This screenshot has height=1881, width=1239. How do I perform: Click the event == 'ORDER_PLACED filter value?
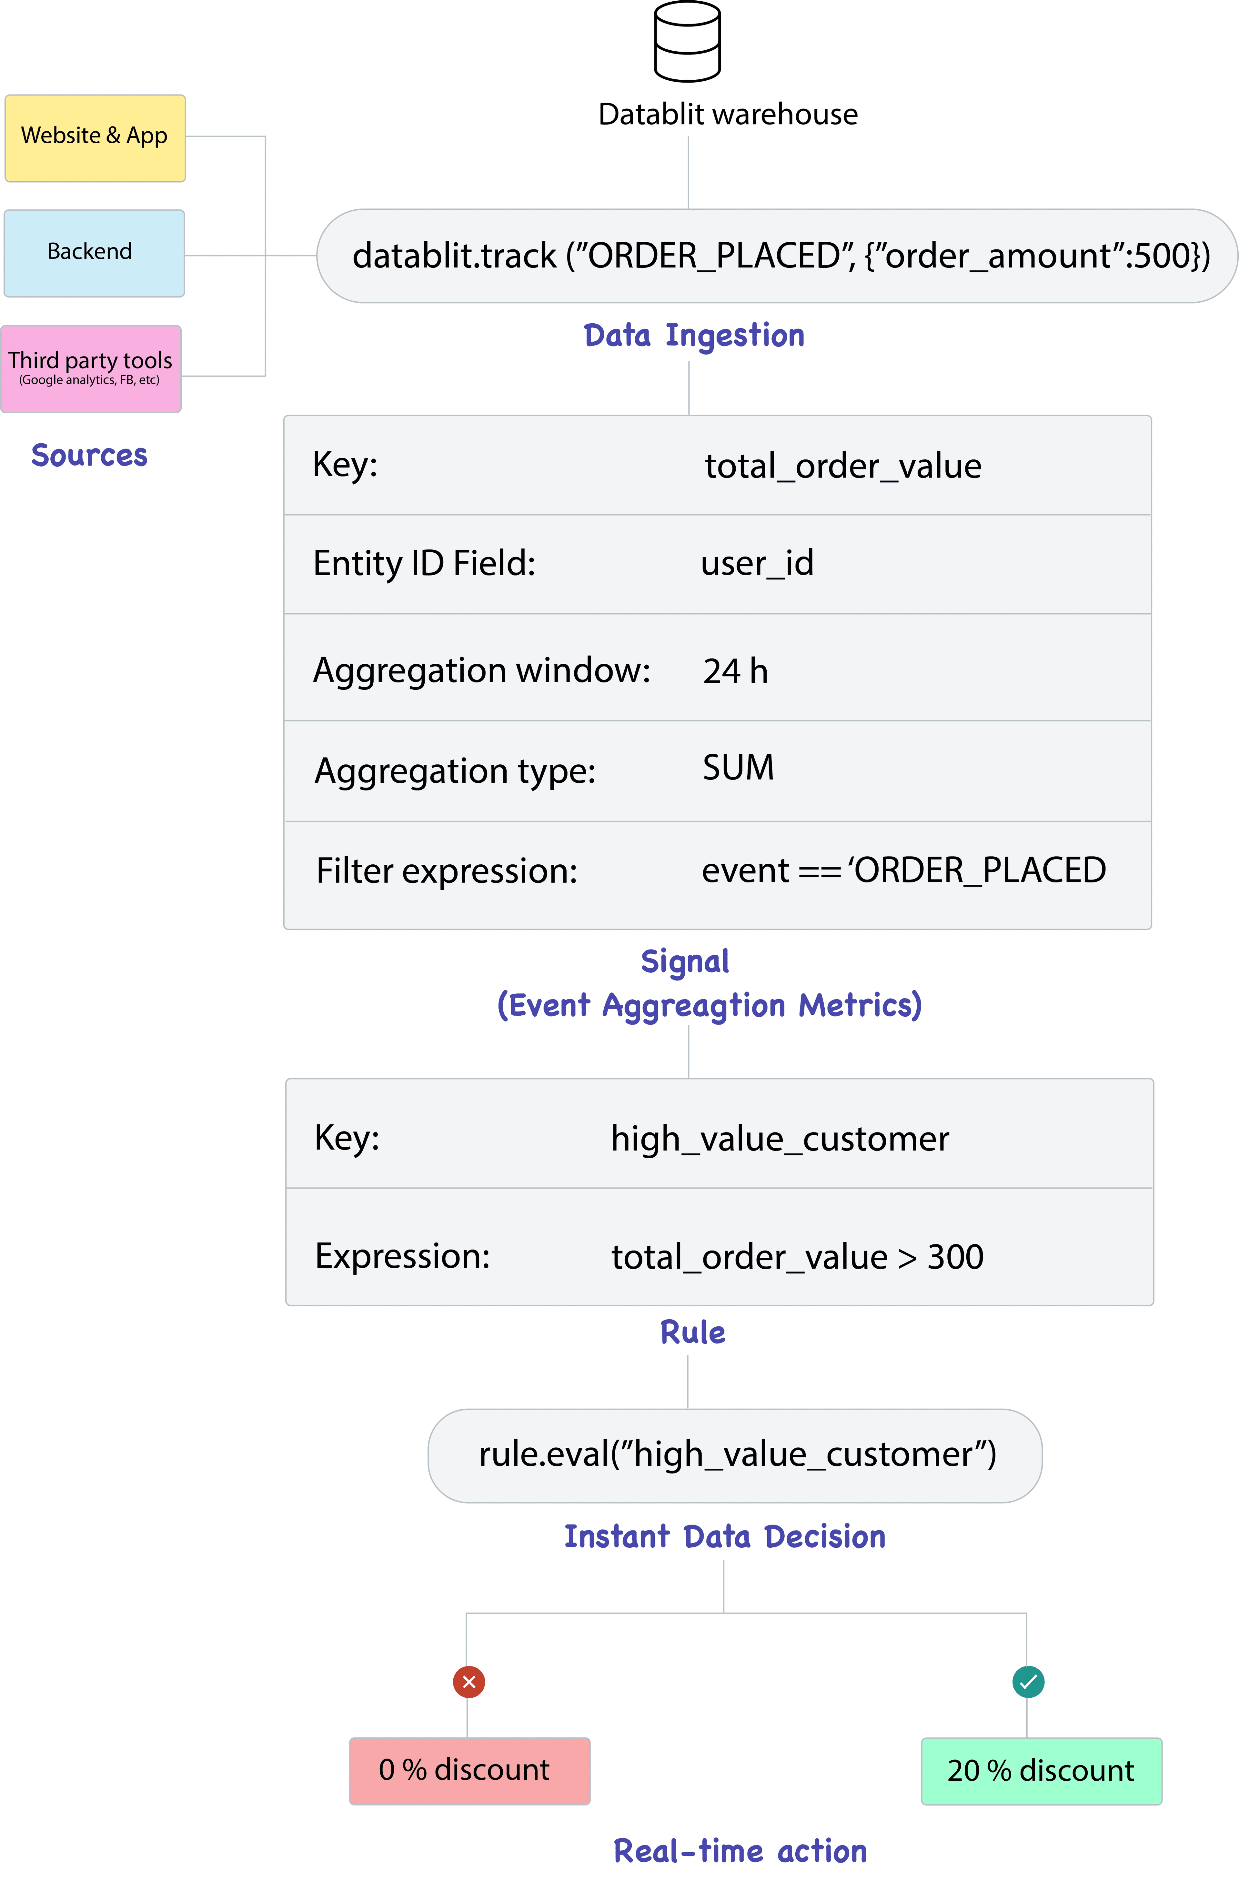(903, 871)
